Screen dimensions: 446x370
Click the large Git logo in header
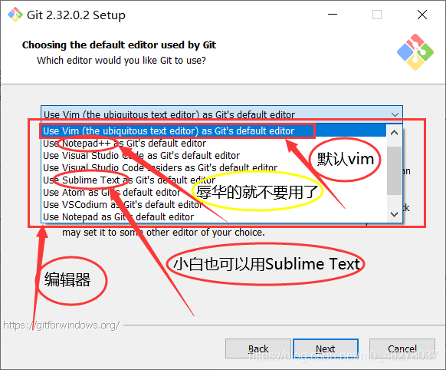coord(415,52)
